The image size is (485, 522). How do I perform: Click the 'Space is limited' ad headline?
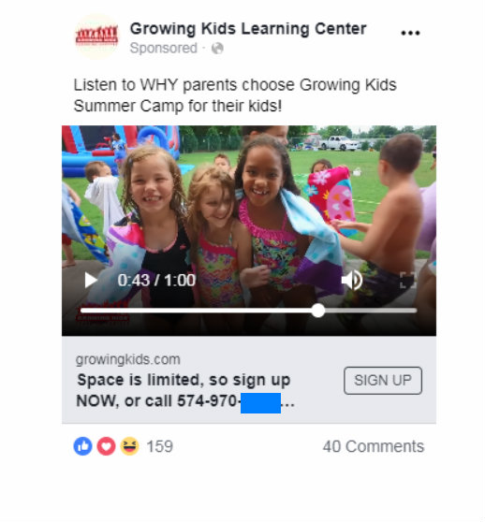(185, 390)
